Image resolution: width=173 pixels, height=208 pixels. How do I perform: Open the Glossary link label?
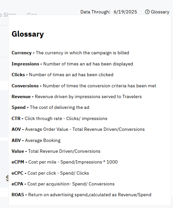point(160,12)
